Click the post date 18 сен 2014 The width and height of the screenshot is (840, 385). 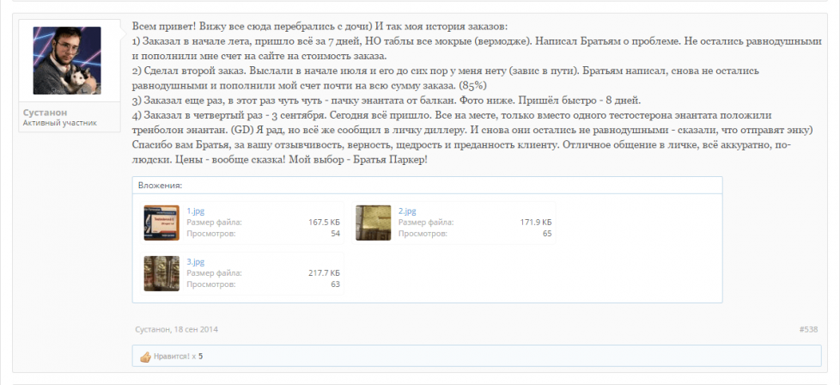[195, 329]
